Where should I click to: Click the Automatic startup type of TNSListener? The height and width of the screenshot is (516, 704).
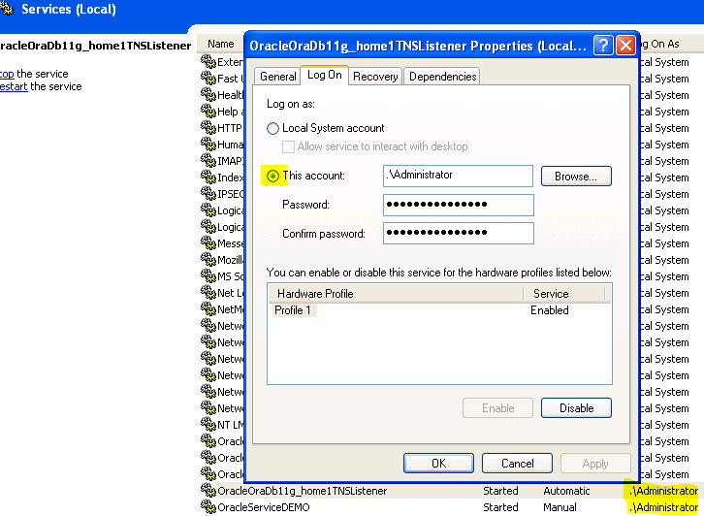[566, 491]
